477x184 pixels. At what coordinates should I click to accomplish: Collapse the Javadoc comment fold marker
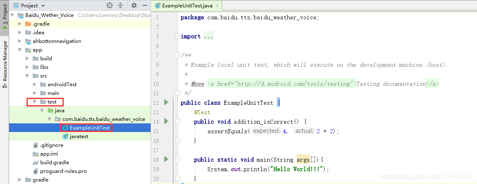pos(177,55)
